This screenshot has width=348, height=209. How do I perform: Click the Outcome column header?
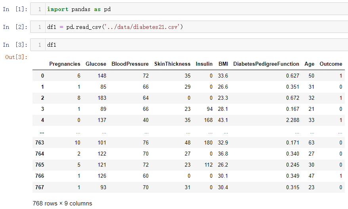click(x=331, y=64)
